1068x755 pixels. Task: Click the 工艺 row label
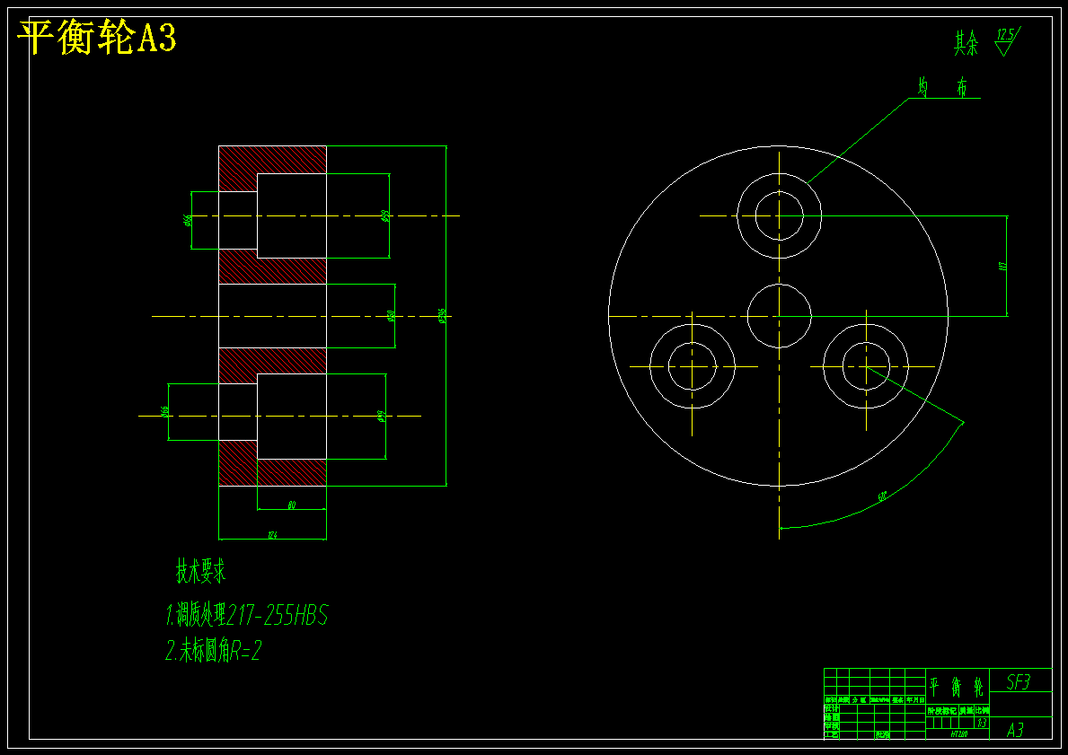coord(832,735)
